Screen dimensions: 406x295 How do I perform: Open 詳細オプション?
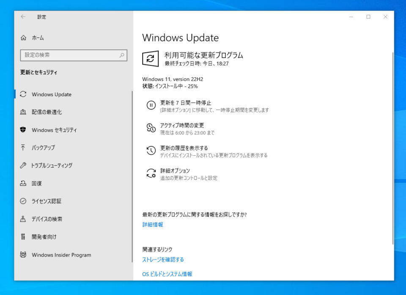182,174
